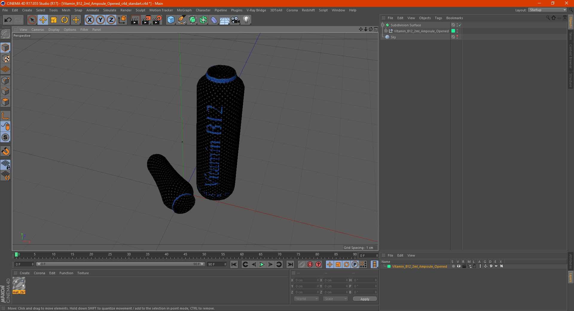Render the active view
Screen dimensions: 574x311
point(135,20)
